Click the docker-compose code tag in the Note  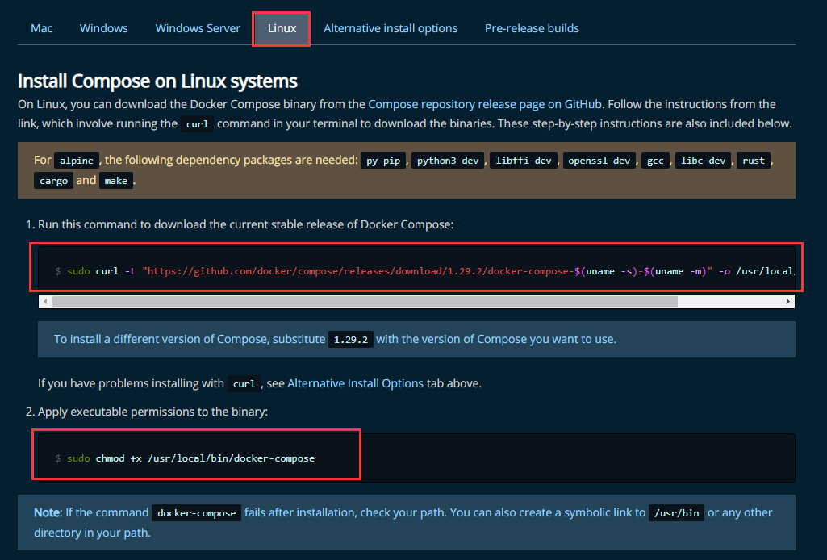click(x=196, y=513)
